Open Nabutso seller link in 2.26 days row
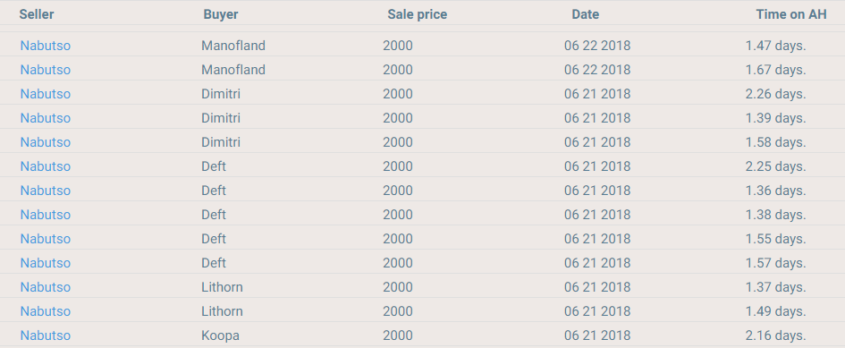 pyautogui.click(x=46, y=94)
